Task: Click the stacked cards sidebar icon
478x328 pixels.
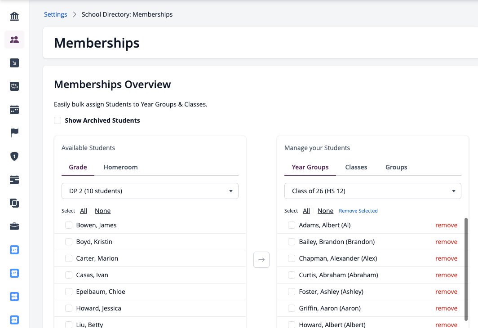Action: pos(14,180)
